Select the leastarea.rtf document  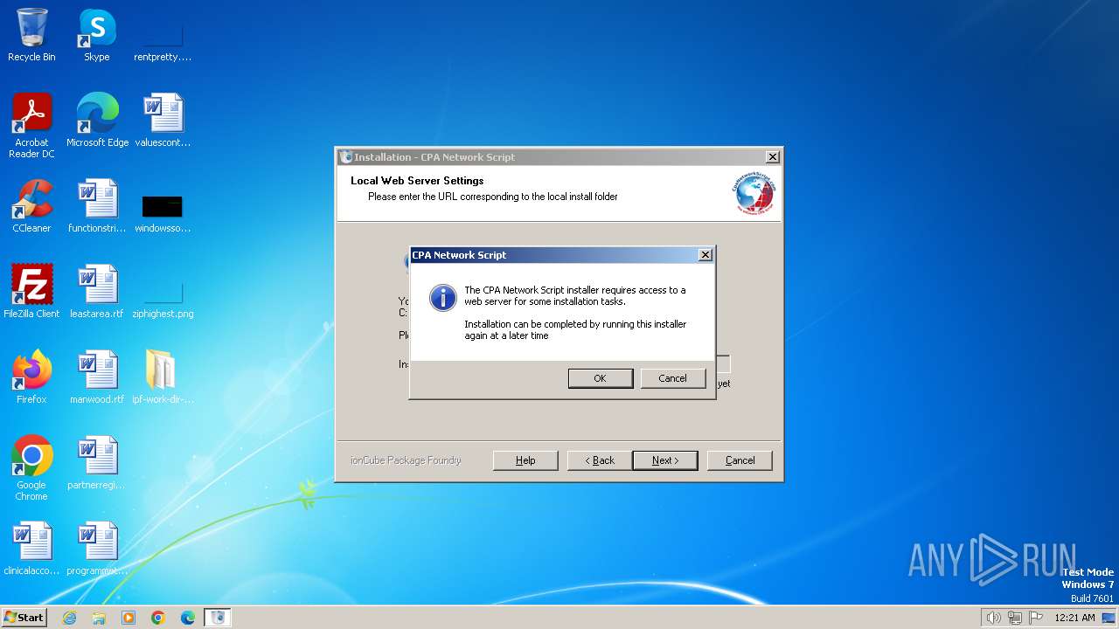click(x=97, y=291)
